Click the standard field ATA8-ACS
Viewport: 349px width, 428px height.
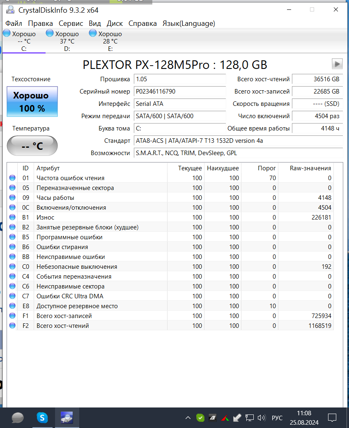pyautogui.click(x=238, y=141)
